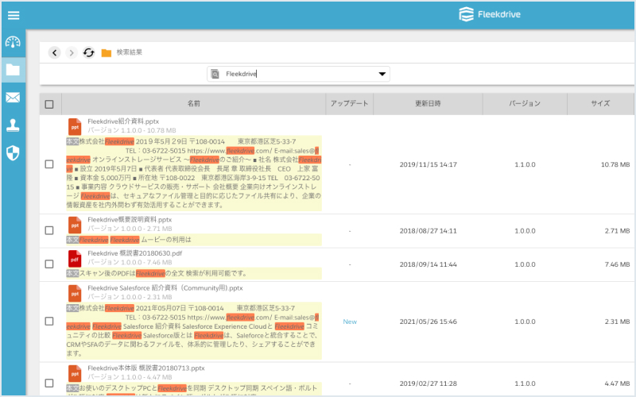
Task: Open file Fleekdrive Salesforce 紹介資料（Community用).pptx
Action: (x=165, y=288)
